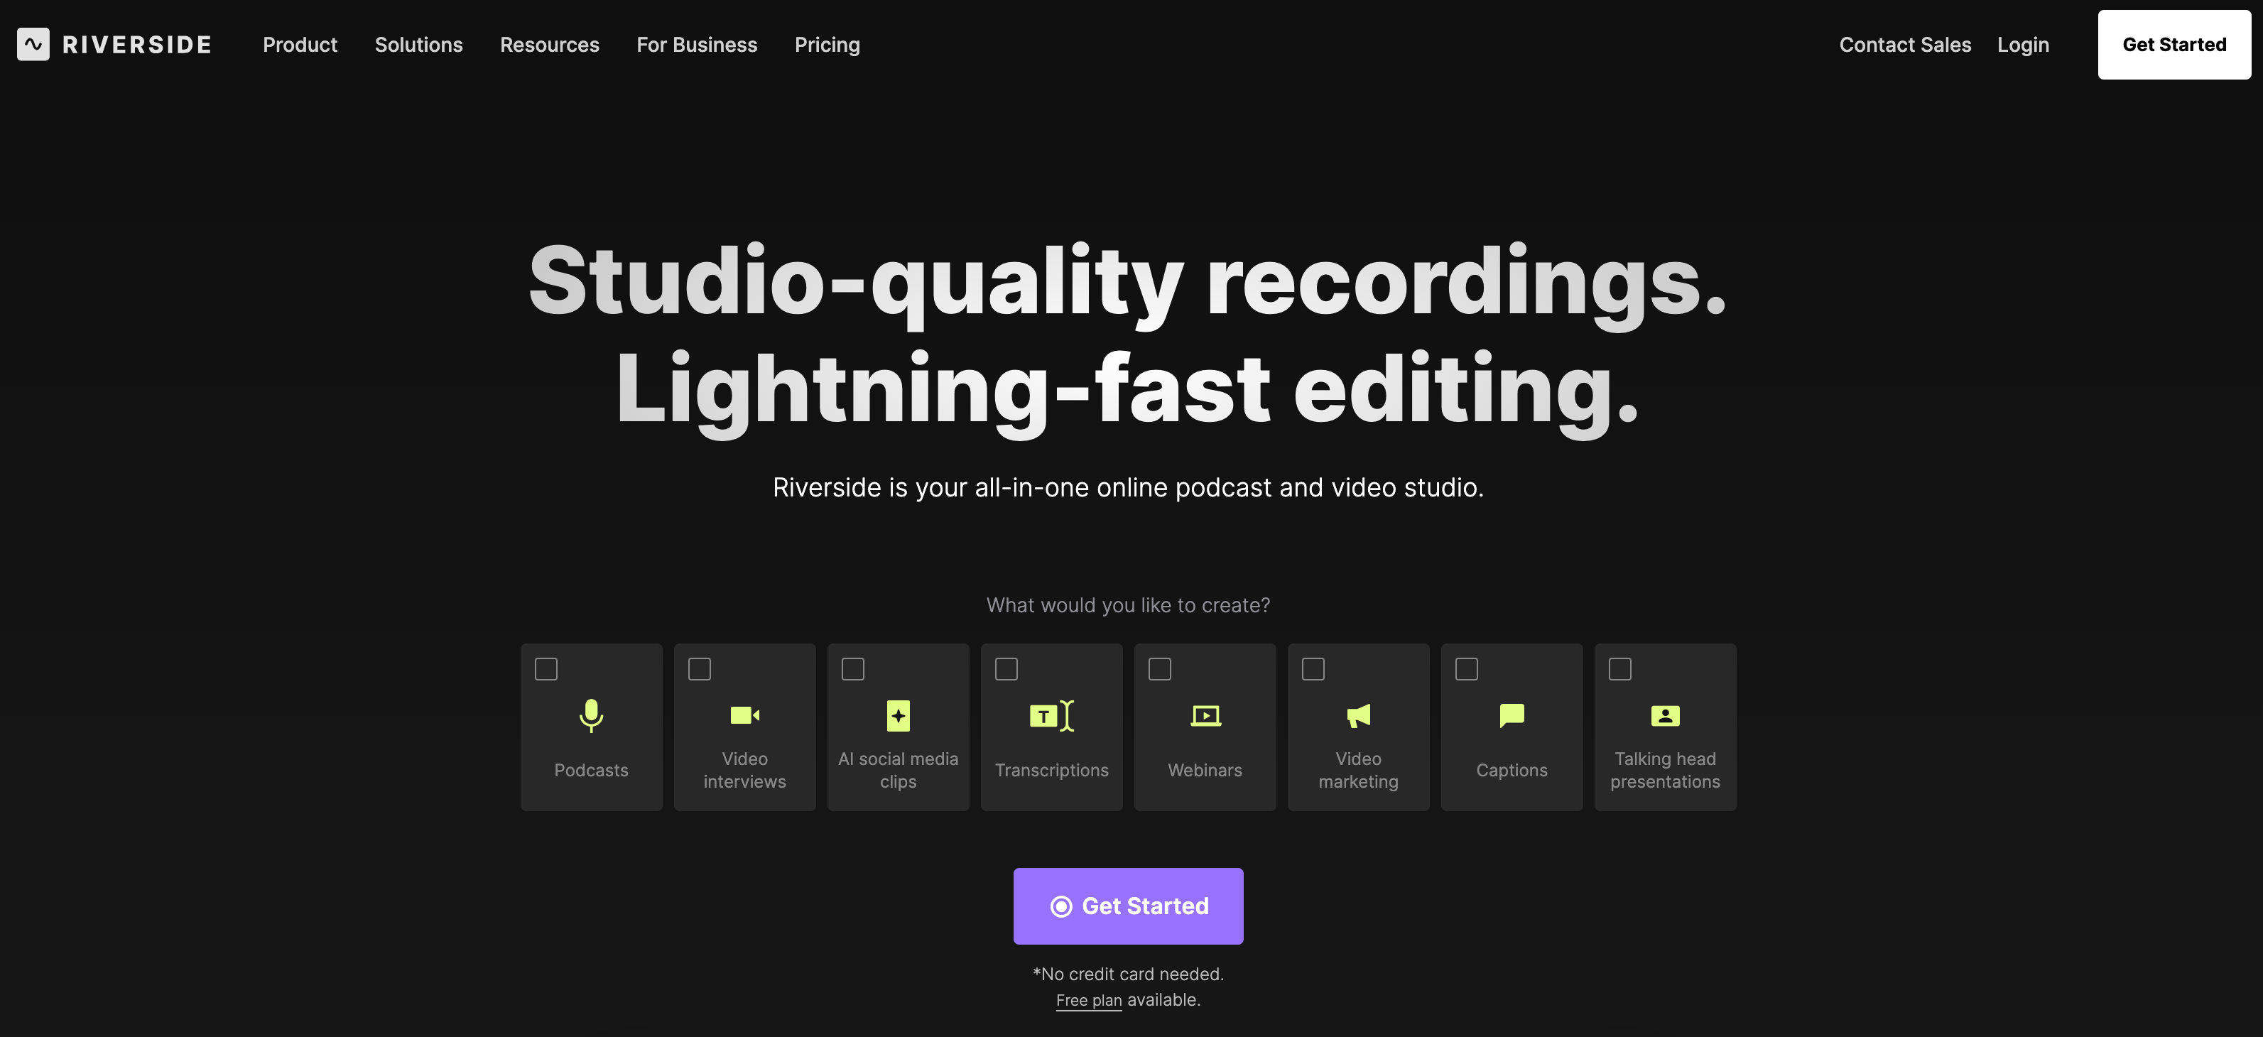2263x1037 pixels.
Task: Click the 'AI social media clips' card label
Action: (898, 770)
